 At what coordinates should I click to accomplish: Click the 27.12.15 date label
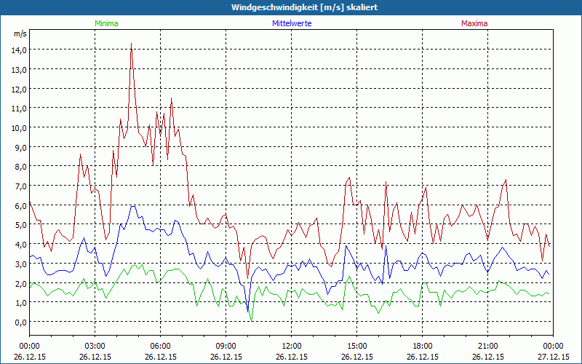[553, 357]
